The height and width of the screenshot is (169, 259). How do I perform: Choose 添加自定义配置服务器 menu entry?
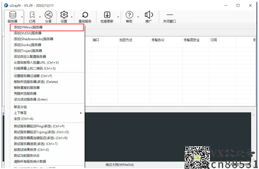pos(30,57)
